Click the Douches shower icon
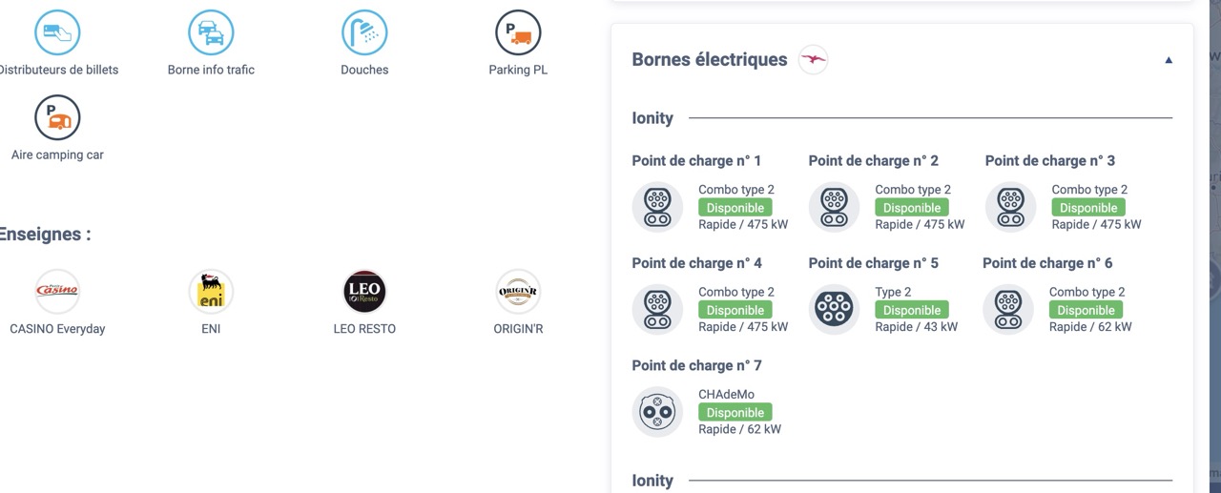Image resolution: width=1221 pixels, height=493 pixels. [x=364, y=33]
